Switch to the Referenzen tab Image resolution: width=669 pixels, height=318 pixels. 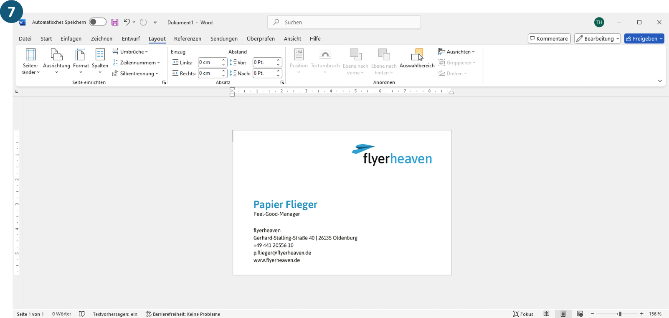(188, 39)
